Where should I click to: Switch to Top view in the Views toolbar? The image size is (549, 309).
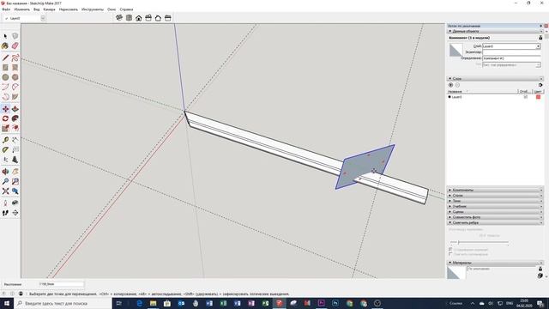pos(129,18)
